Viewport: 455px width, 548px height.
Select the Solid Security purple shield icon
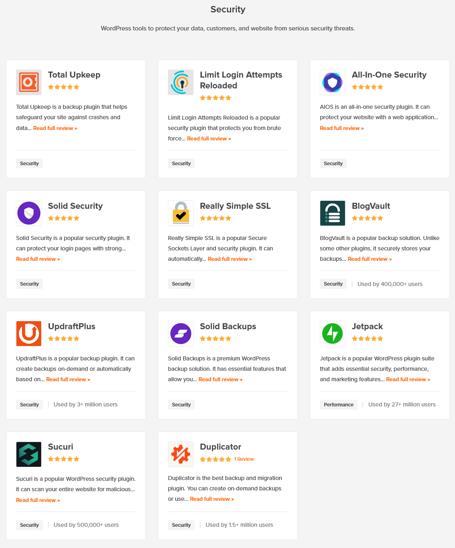(x=29, y=213)
